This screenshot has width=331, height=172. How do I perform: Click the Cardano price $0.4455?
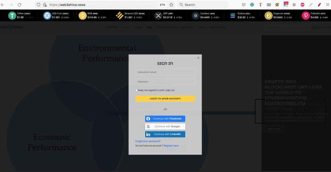(x=205, y=17)
